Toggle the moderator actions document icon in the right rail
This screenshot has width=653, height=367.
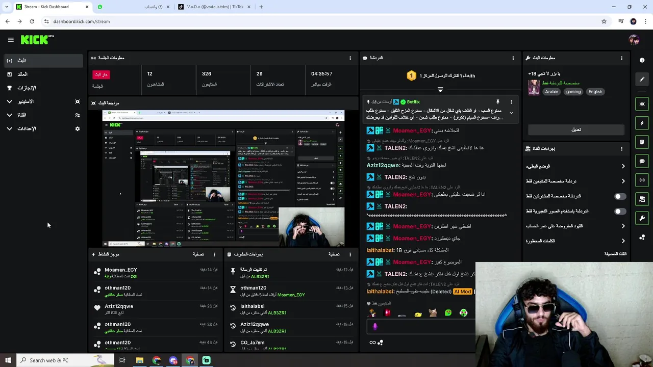click(642, 142)
